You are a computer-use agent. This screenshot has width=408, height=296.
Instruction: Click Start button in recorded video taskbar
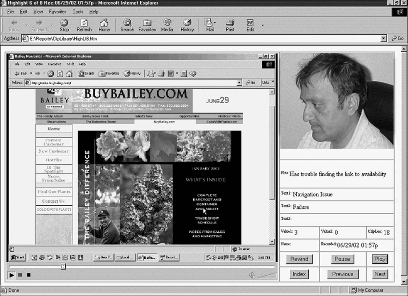(17, 257)
